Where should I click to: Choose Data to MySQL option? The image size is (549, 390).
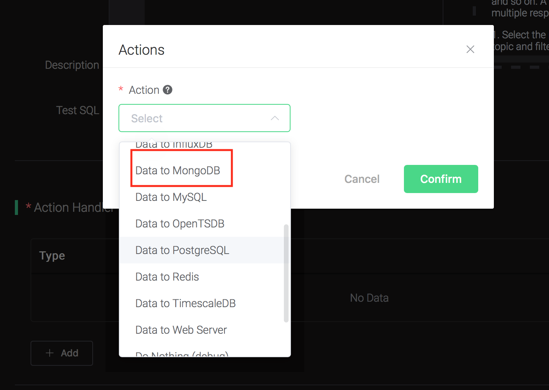pyautogui.click(x=171, y=197)
